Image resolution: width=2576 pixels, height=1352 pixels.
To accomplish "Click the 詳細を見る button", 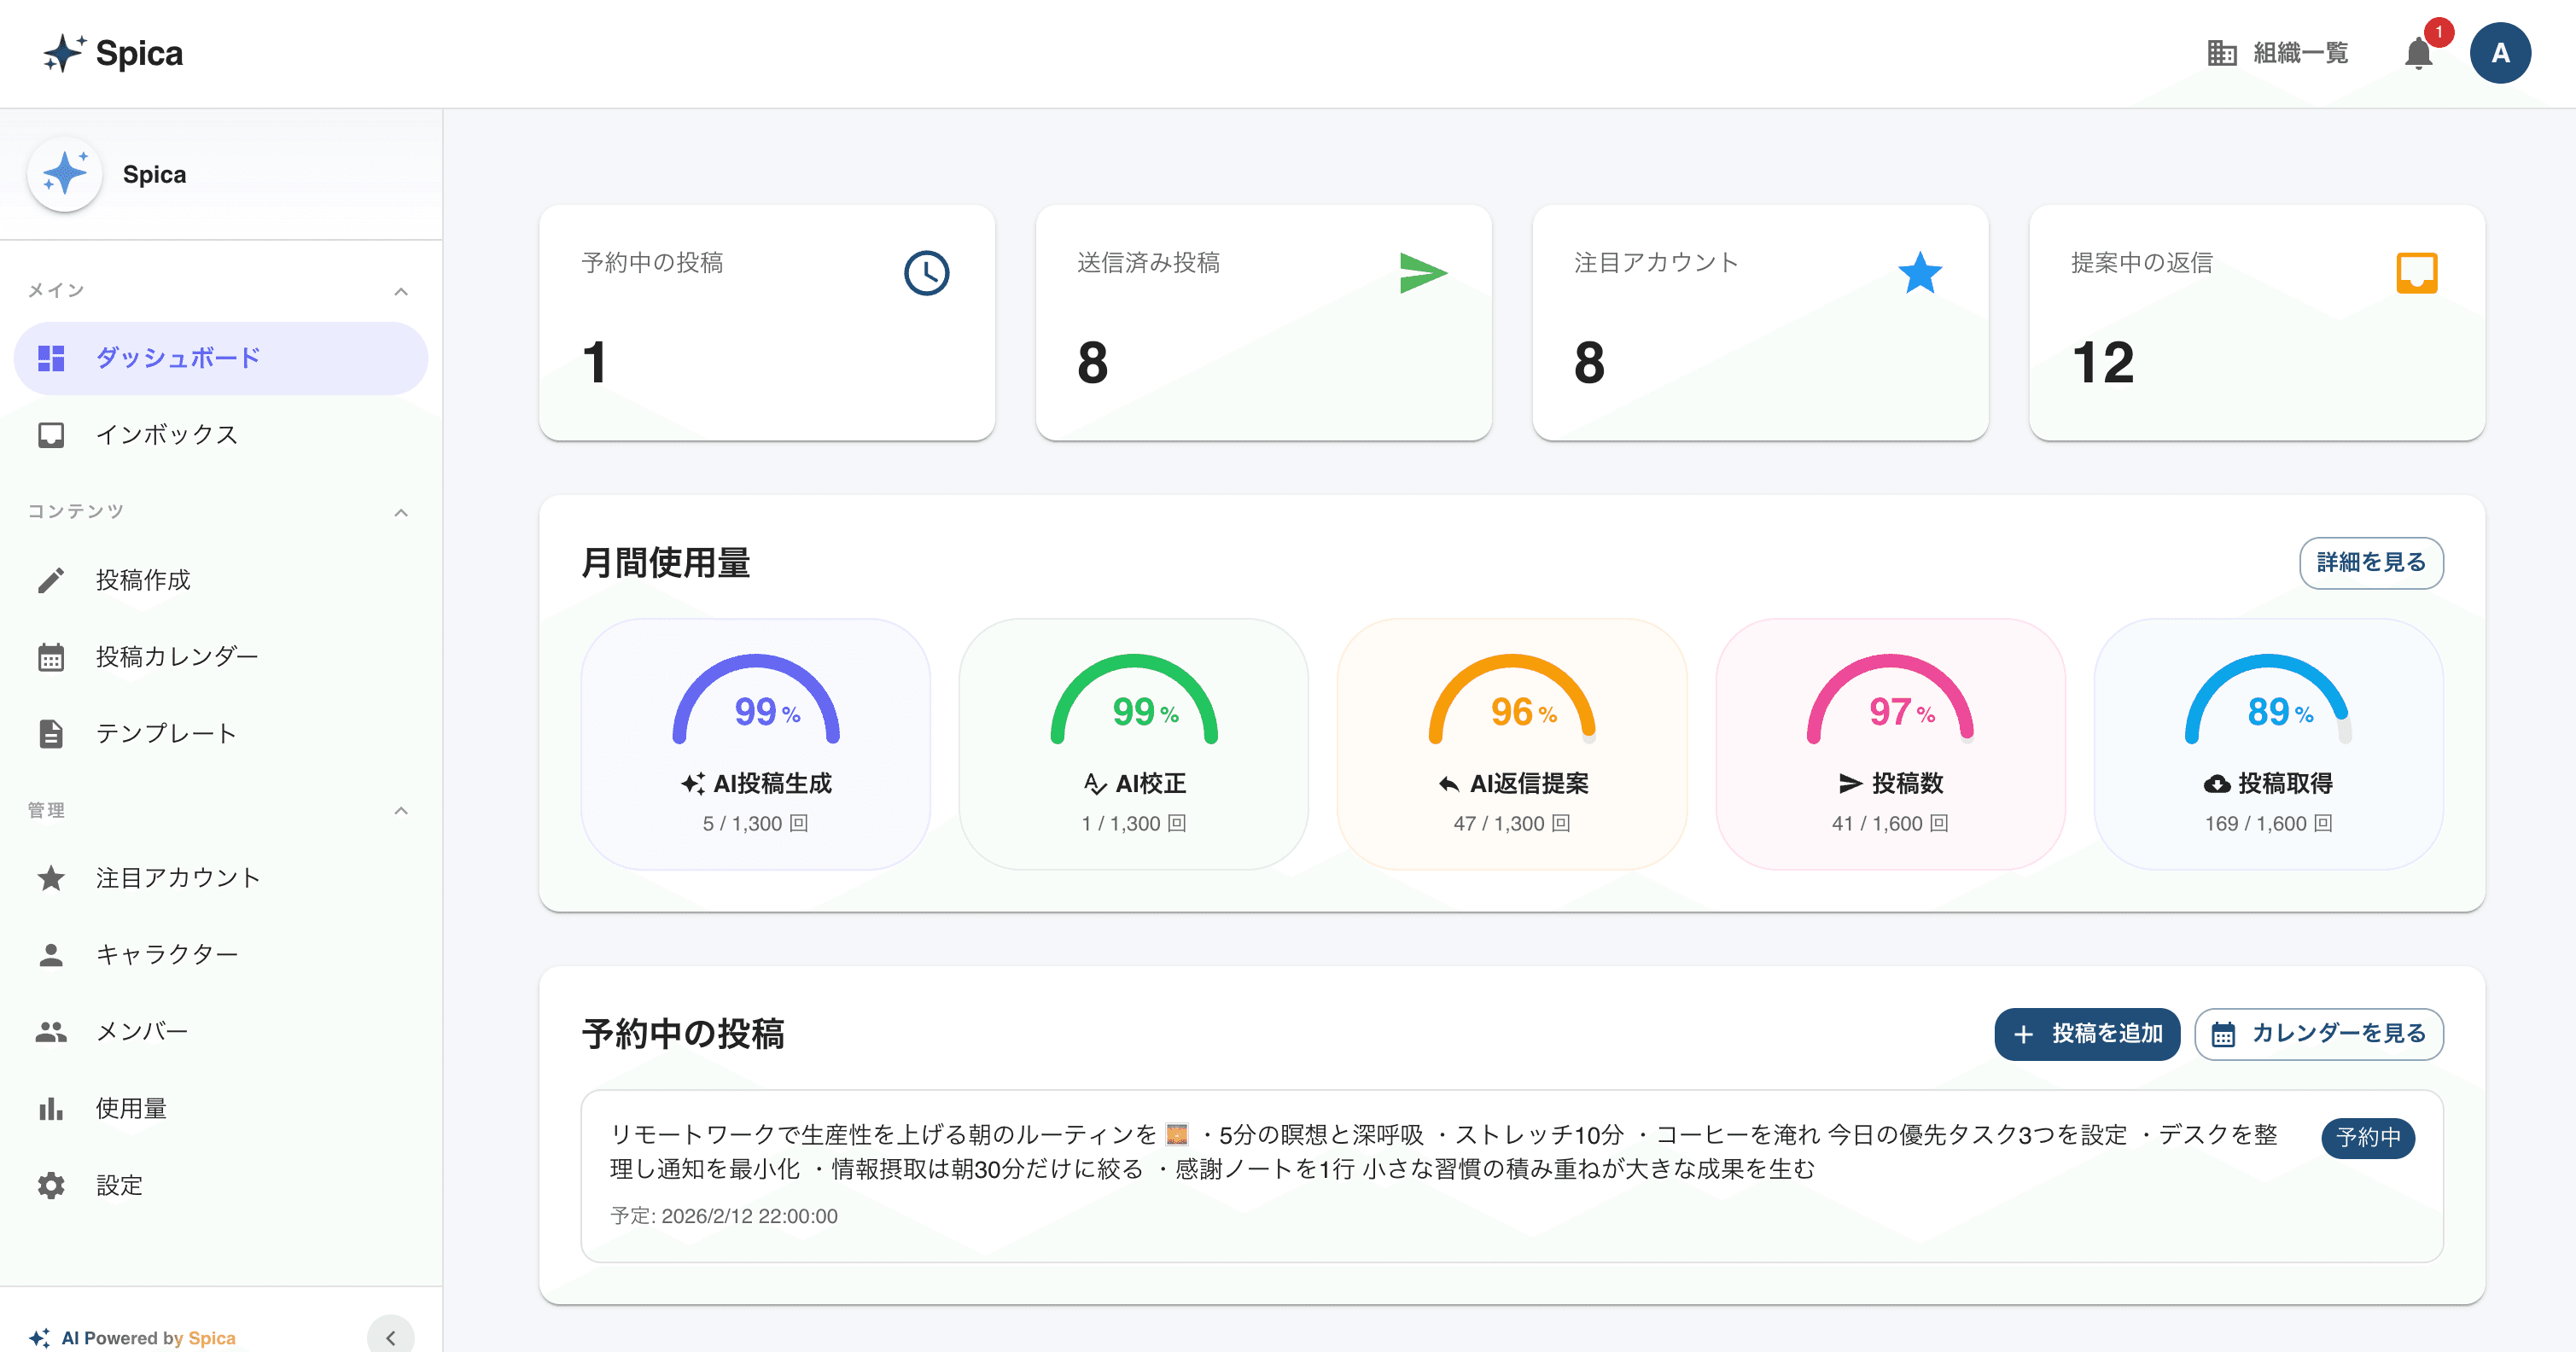I will point(2371,563).
